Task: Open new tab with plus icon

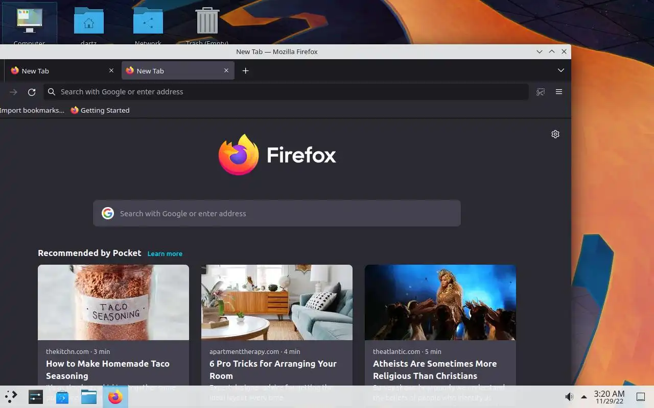Action: pos(245,71)
